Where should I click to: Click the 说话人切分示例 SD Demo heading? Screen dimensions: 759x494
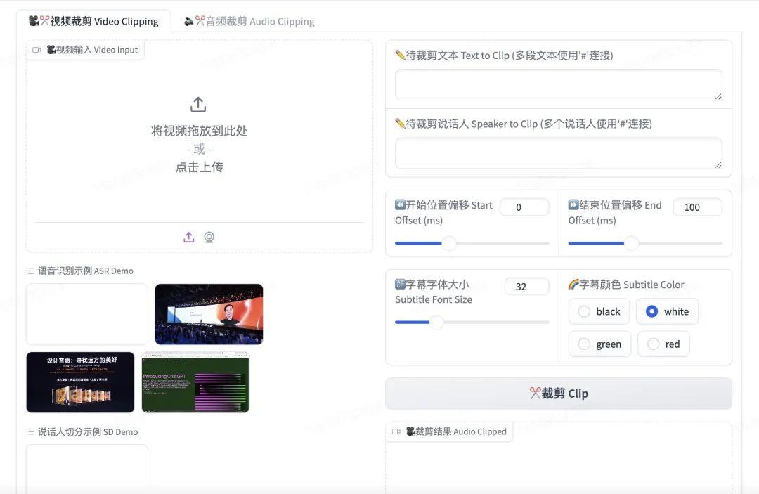(88, 431)
